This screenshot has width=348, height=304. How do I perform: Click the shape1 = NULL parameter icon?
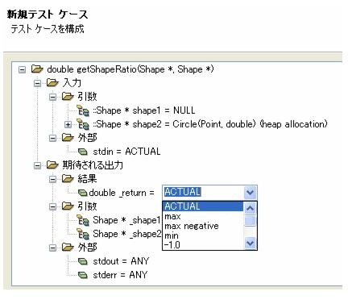83,110
